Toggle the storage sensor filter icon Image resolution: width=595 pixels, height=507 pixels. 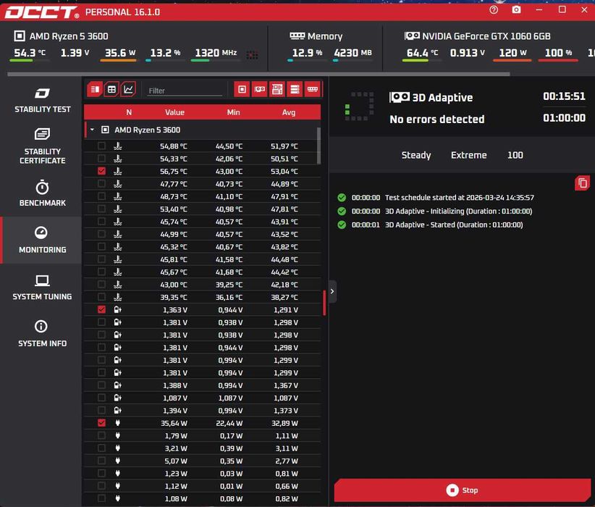(x=295, y=90)
